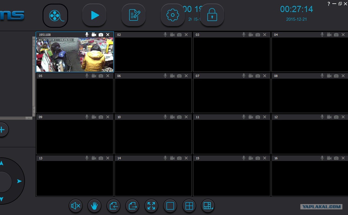This screenshot has width=348, height=215.
Task: Click snapshot camera on channel 06
Action: [179, 76]
